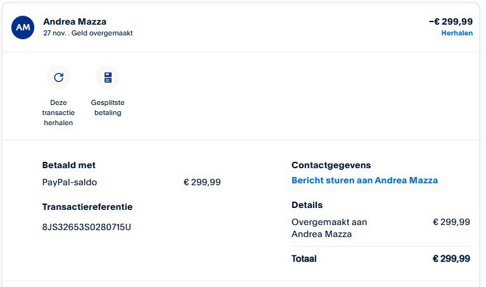Screen dimensions: 486x287
Task: Click the bold Totaal amount €299,99
Action: 451,259
